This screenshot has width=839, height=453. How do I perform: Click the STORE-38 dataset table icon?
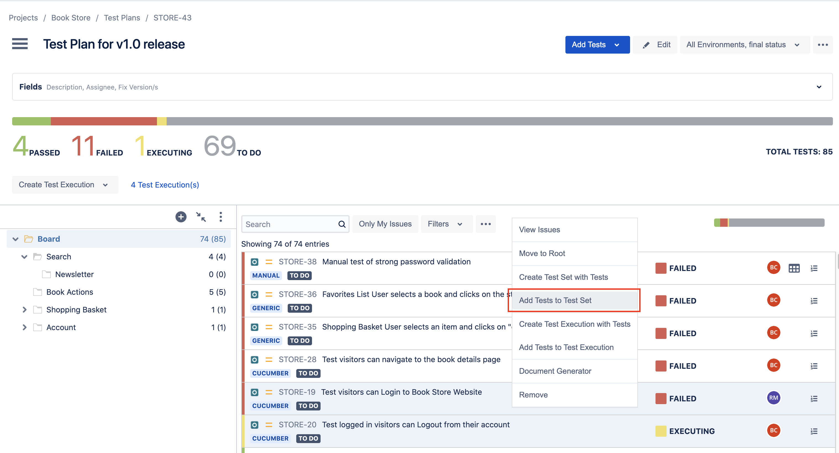pos(794,268)
